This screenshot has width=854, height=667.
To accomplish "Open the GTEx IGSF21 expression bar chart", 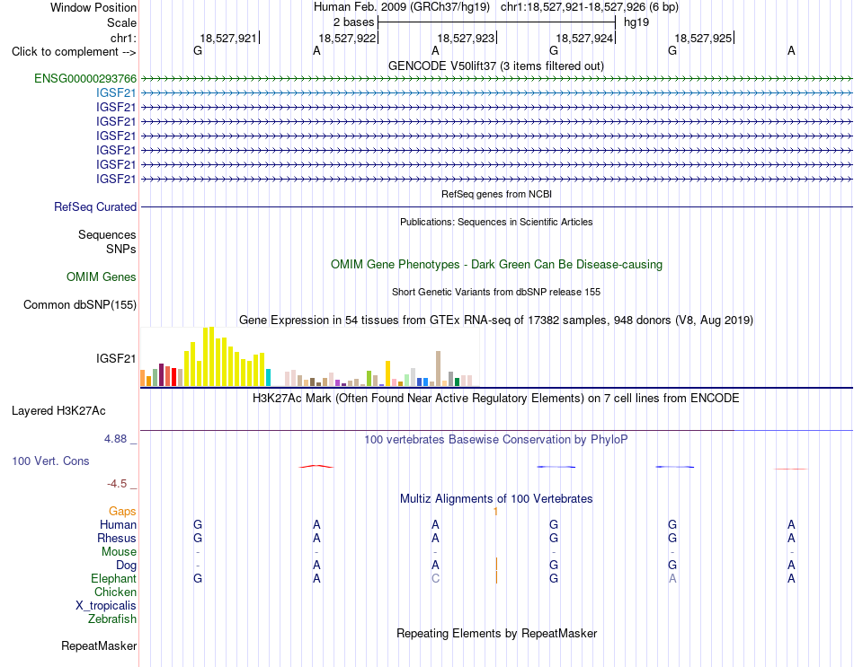I will (x=310, y=357).
